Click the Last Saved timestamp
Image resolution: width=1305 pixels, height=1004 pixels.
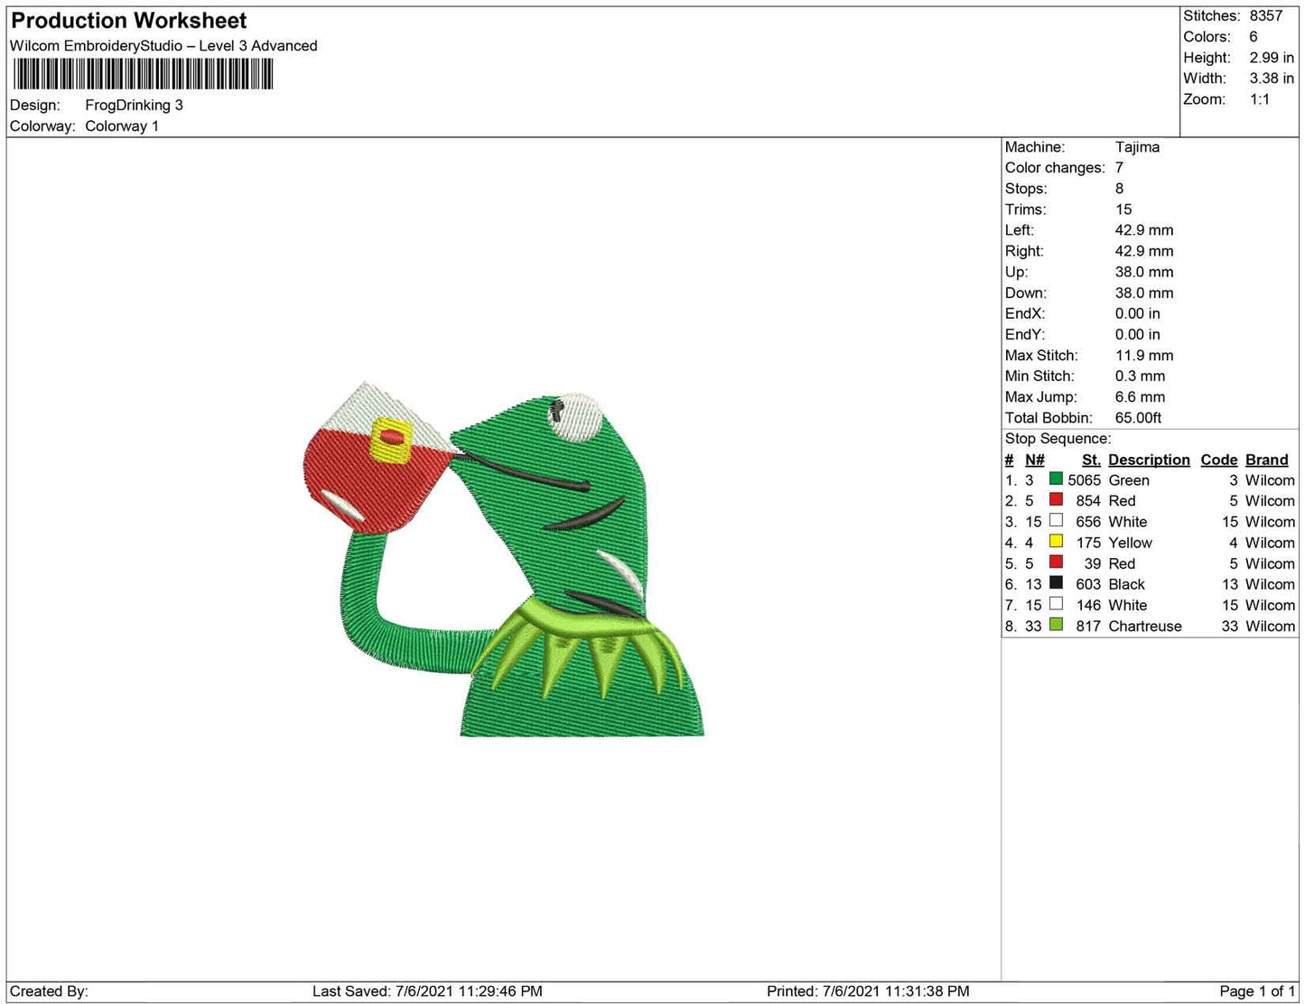428,990
